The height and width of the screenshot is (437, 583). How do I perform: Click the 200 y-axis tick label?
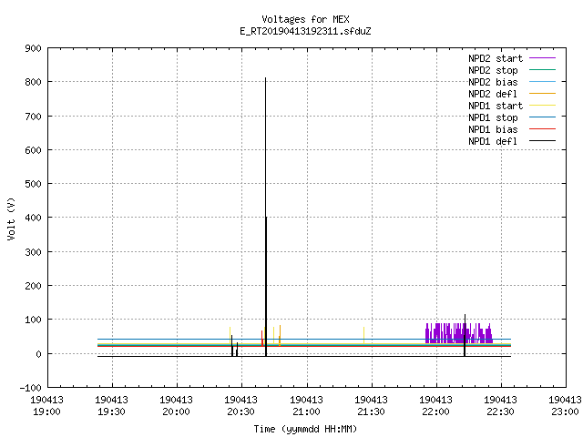33,286
